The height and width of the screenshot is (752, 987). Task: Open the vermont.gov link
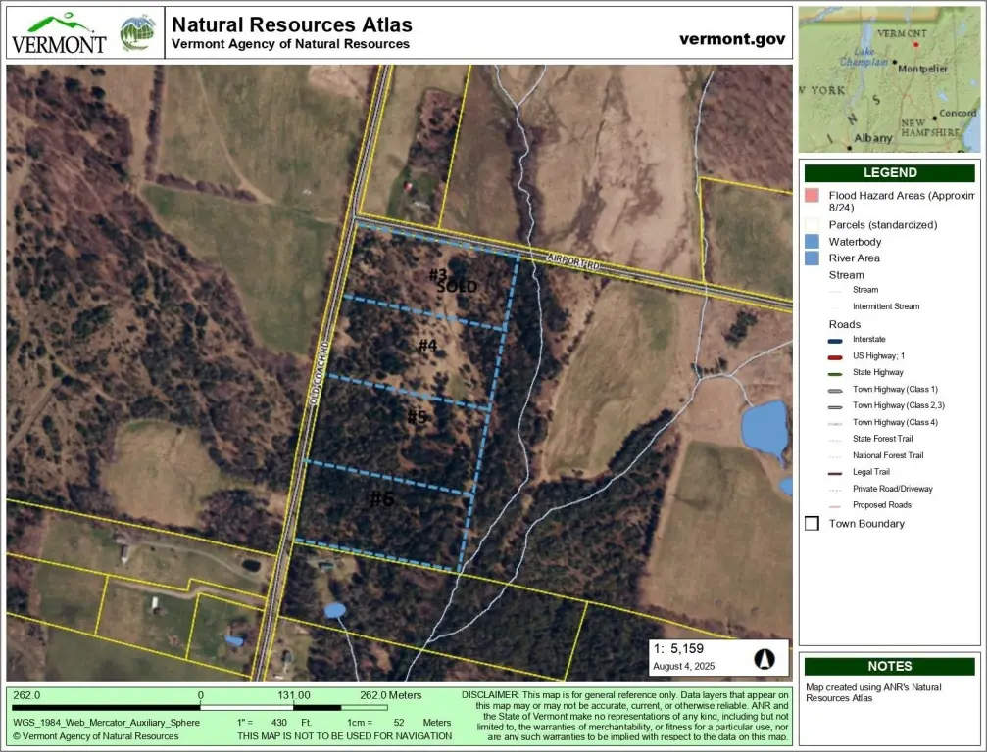point(732,39)
